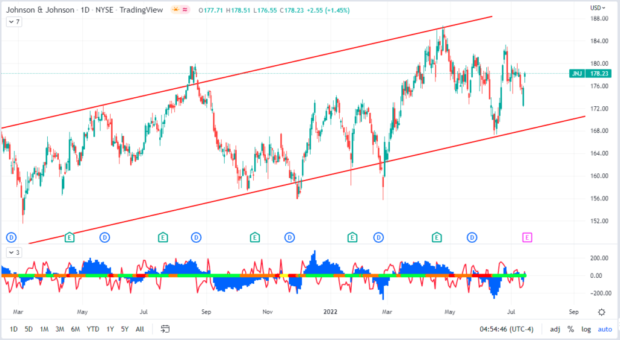The image size is (620, 340).
Task: Select the 3M time range
Action: coord(60,329)
